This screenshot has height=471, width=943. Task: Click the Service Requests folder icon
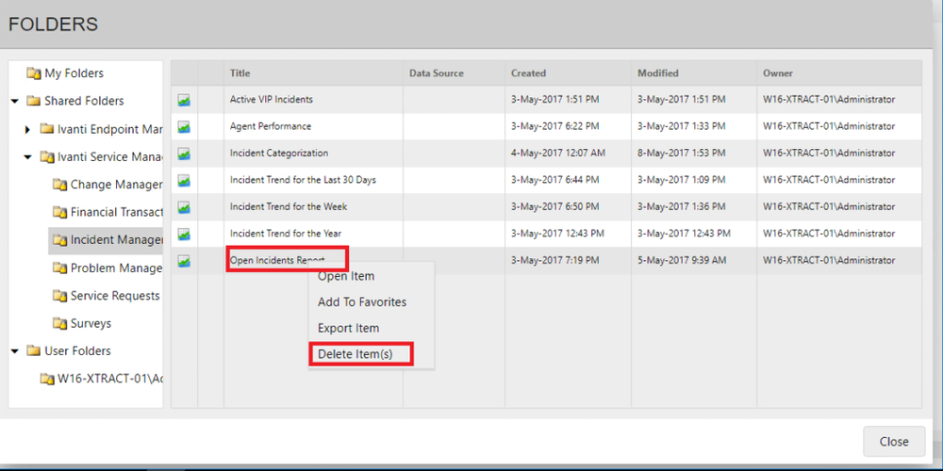(x=59, y=296)
